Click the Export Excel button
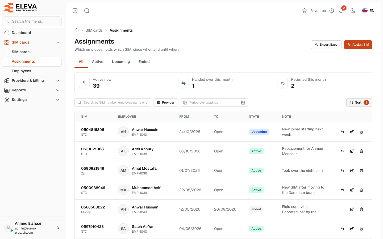The width and height of the screenshot is (383, 239). (x=326, y=45)
